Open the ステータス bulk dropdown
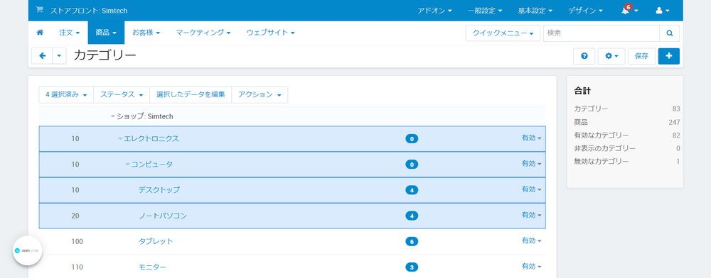The image size is (711, 278). (122, 94)
